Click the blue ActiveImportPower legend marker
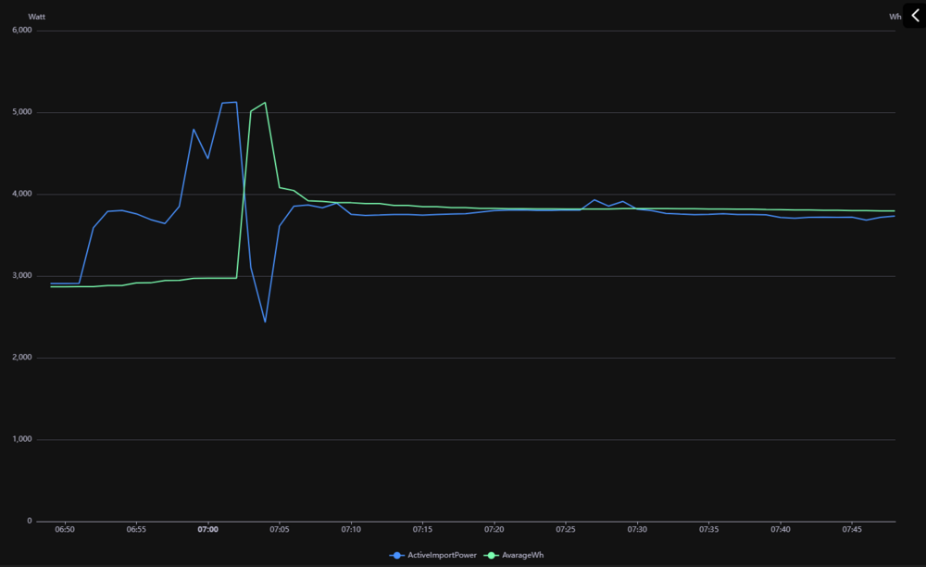 coord(397,555)
